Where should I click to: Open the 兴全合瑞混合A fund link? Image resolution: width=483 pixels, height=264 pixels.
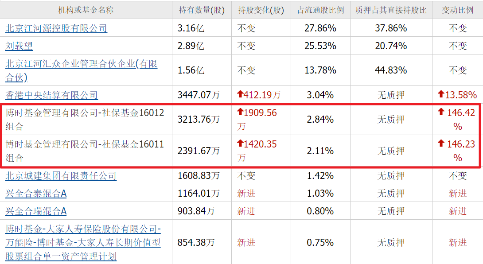pyautogui.click(x=36, y=211)
